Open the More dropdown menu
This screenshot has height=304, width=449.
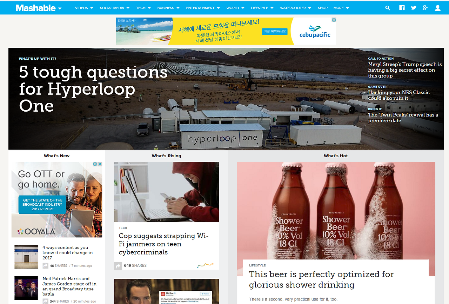coord(341,8)
